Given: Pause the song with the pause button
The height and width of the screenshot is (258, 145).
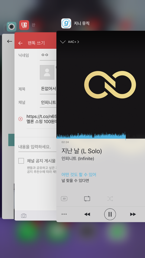Looking at the screenshot, I should (x=110, y=214).
